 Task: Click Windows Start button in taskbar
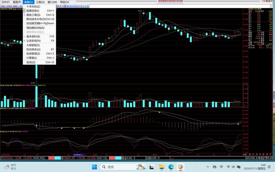point(94,167)
